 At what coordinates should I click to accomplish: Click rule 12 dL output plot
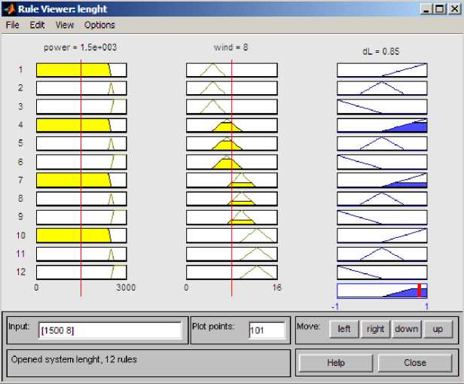click(382, 273)
